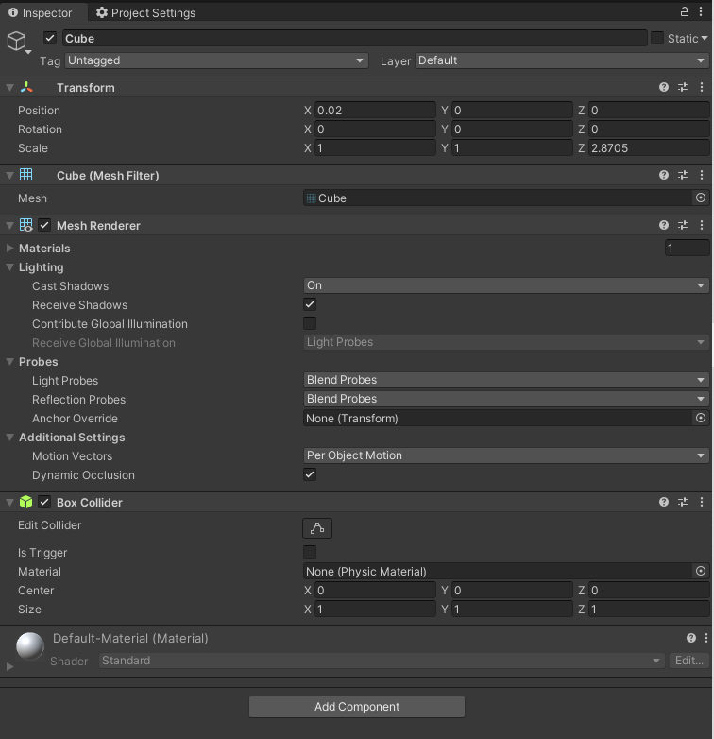Open the Reflection Probes dropdown
Image resolution: width=714 pixels, height=739 pixels.
[x=506, y=399]
